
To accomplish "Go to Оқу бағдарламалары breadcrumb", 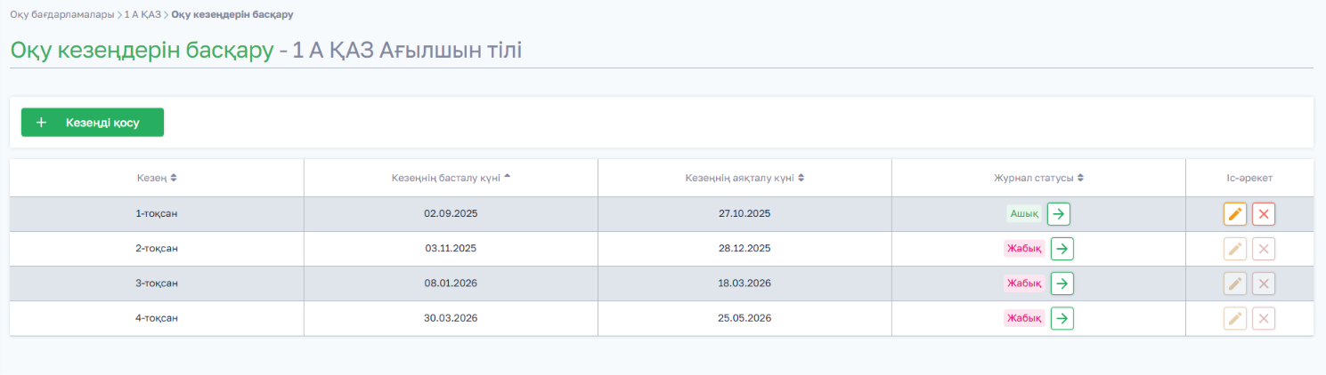I will point(62,15).
